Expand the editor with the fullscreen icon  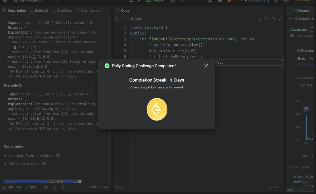pos(280,19)
